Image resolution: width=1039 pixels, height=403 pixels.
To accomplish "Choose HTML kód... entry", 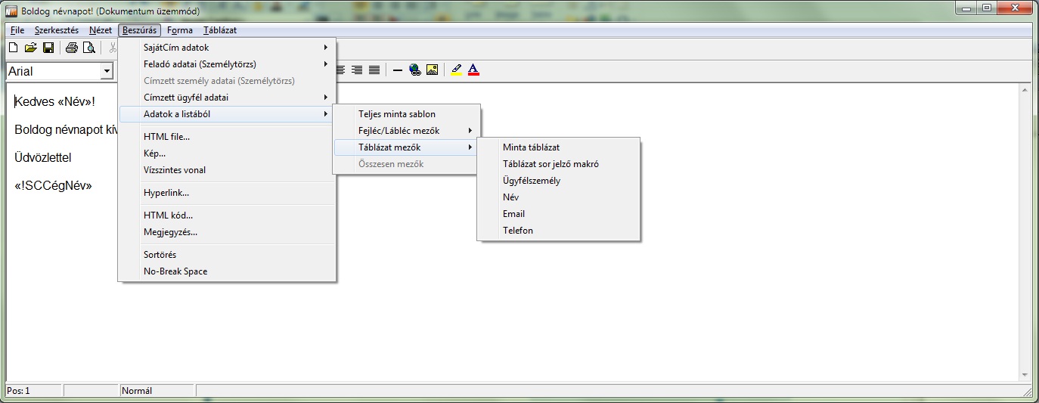I will coord(227,215).
